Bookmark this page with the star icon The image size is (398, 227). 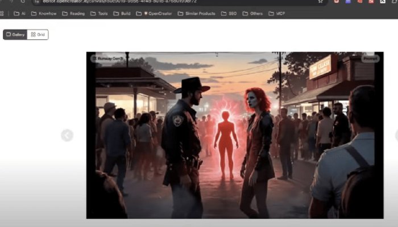point(321,1)
